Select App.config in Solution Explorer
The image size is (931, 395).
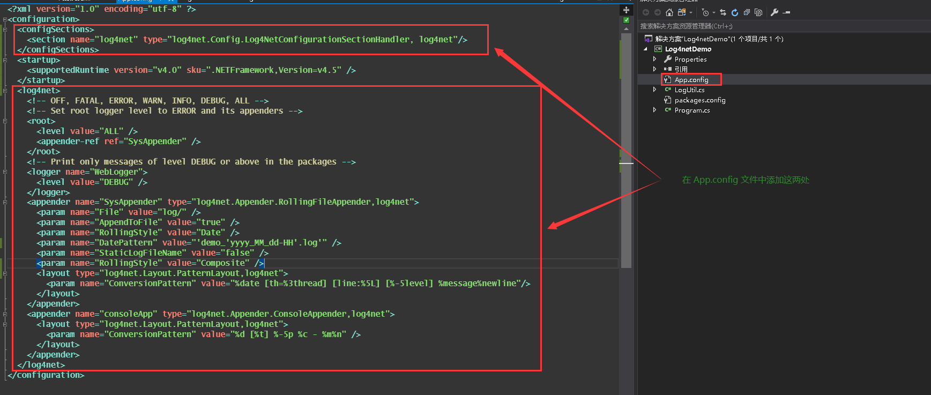(691, 80)
